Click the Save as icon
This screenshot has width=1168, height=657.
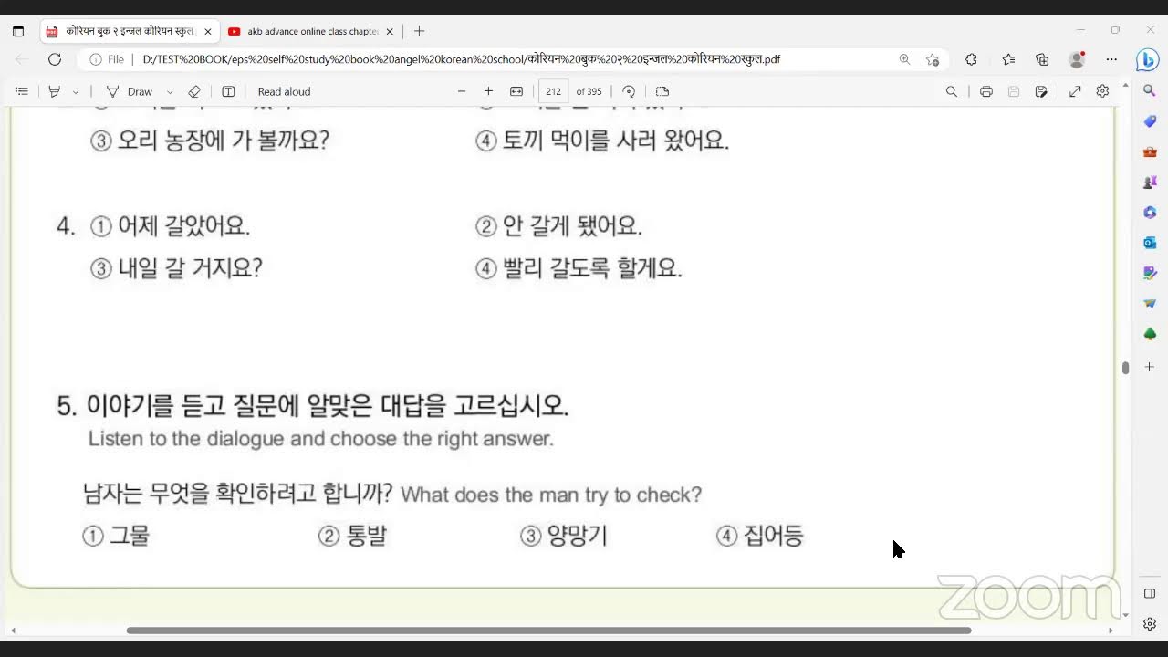click(x=1041, y=91)
